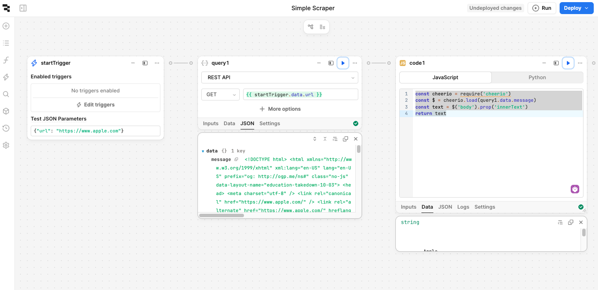Open workflow settings gear icon in sidebar

(x=6, y=145)
